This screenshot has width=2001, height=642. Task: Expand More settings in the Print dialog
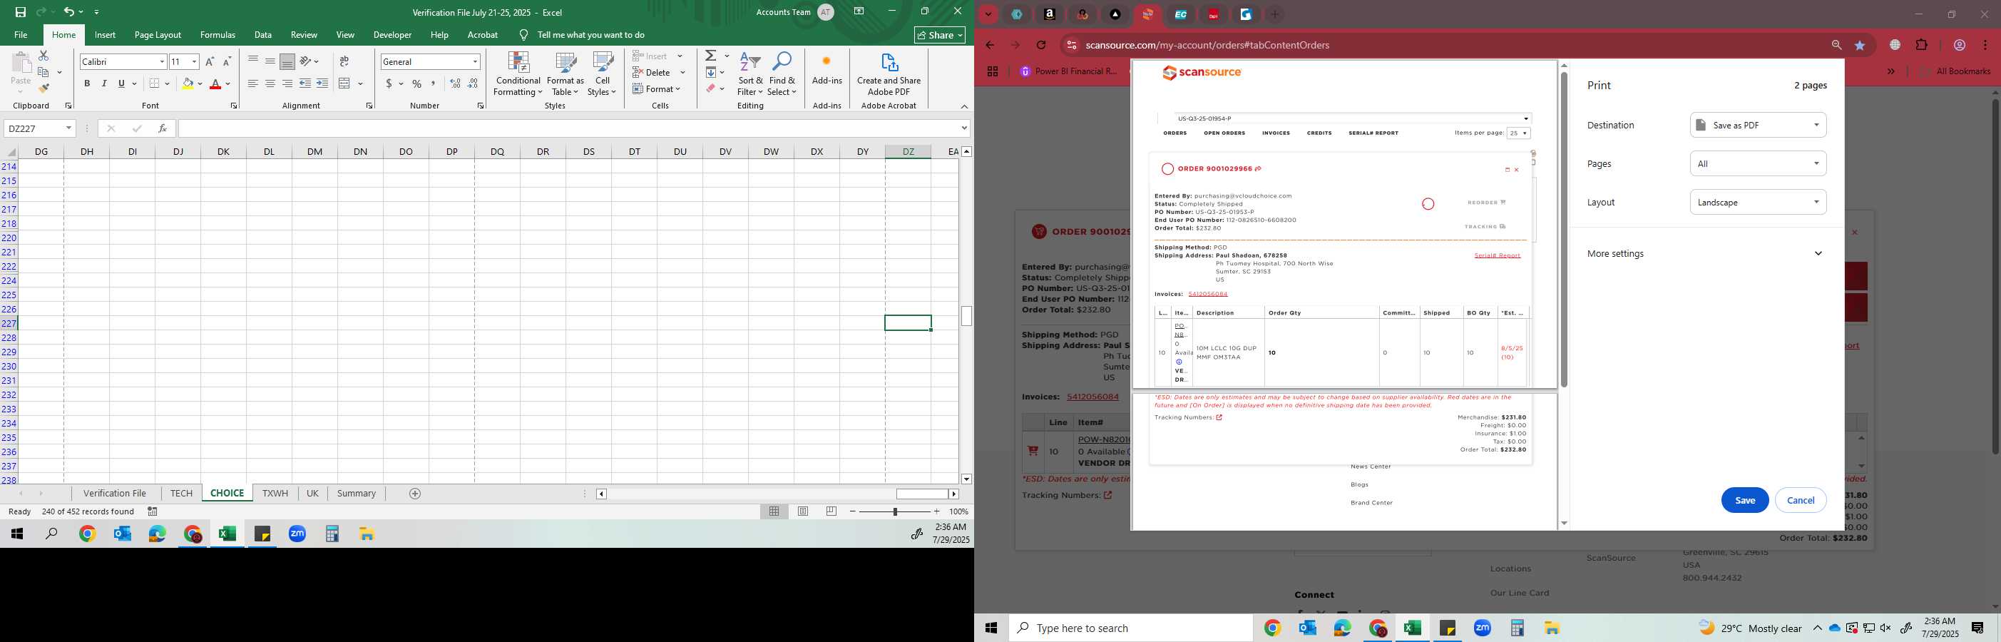[1705, 253]
